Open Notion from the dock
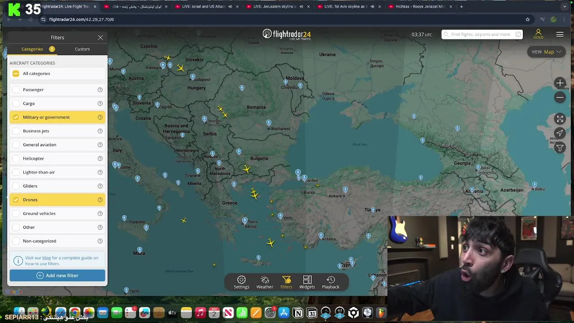 (298, 313)
